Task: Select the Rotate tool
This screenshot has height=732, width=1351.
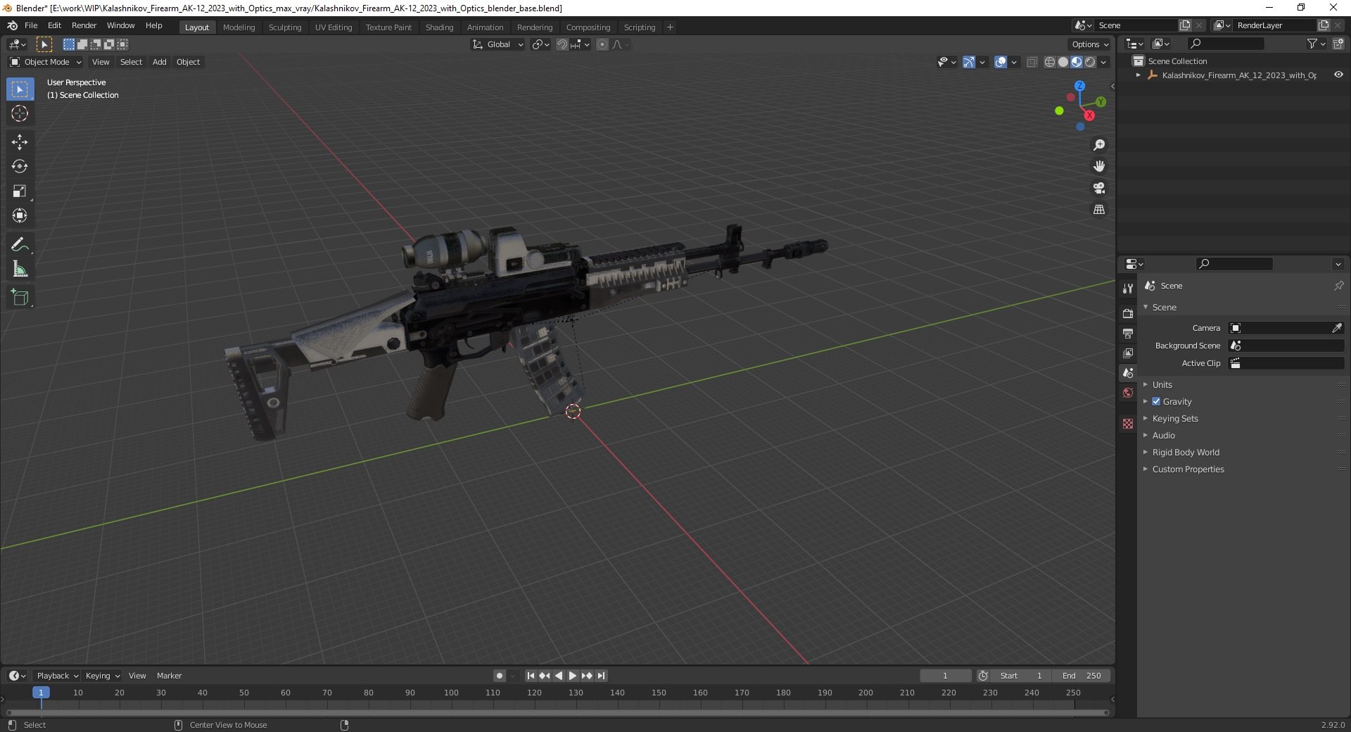Action: tap(20, 167)
